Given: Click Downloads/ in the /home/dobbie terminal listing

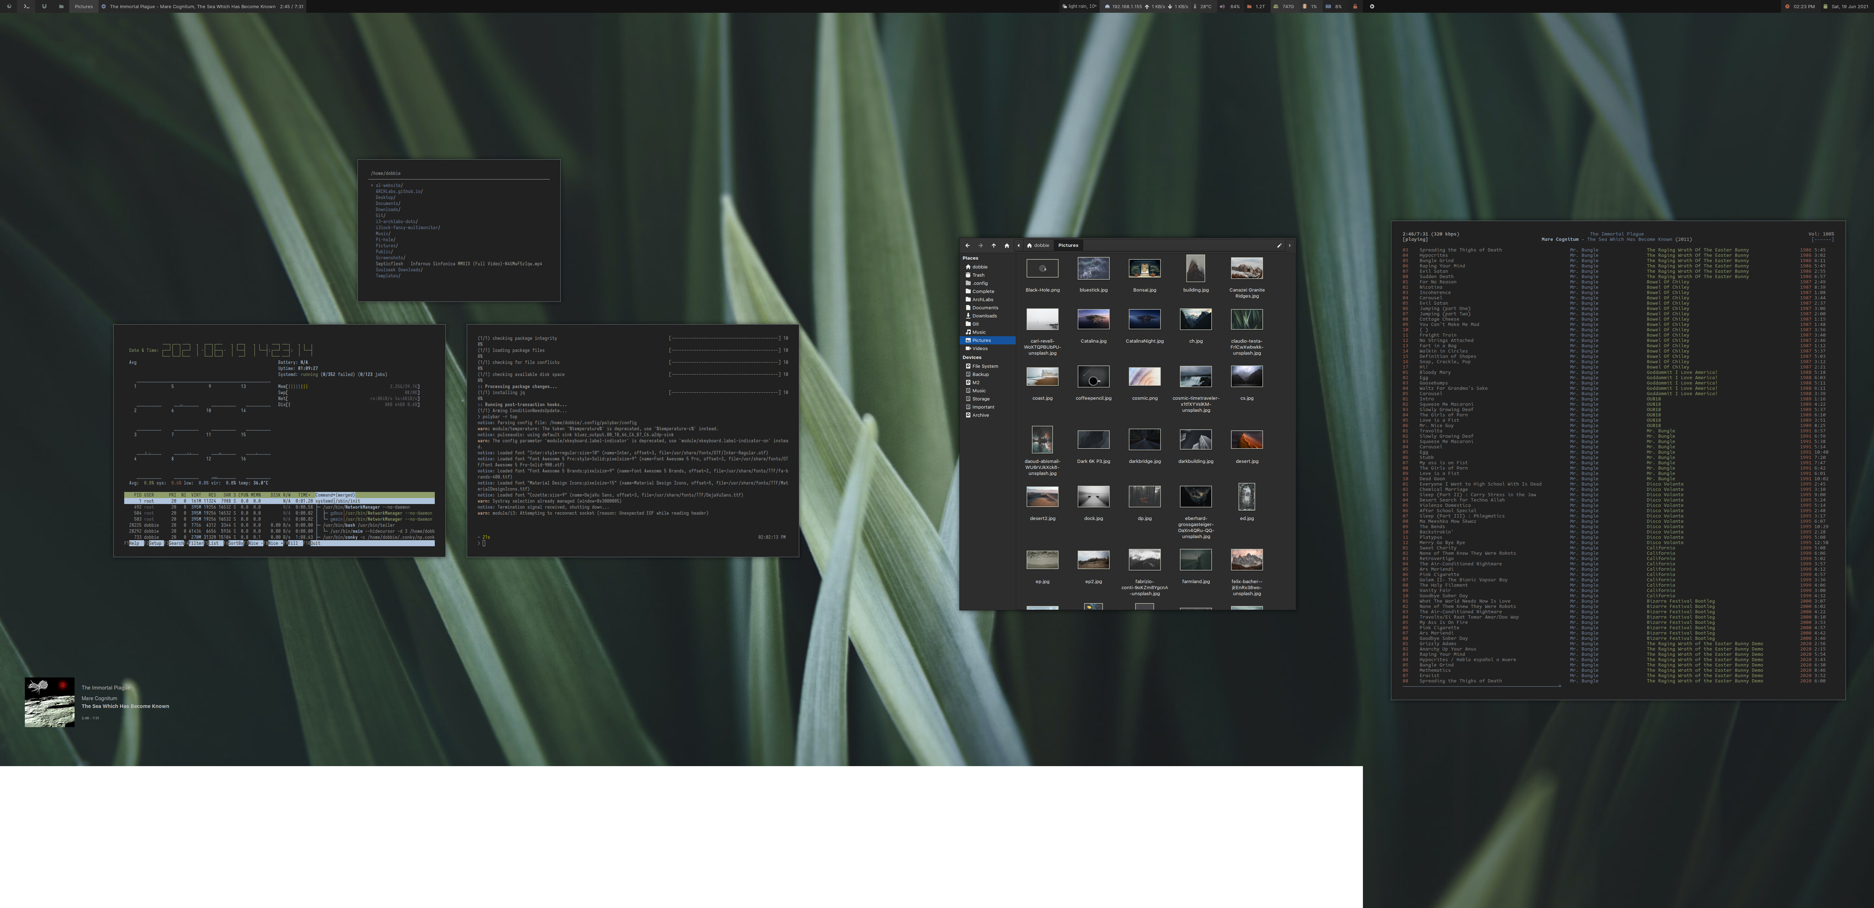Looking at the screenshot, I should pos(388,209).
